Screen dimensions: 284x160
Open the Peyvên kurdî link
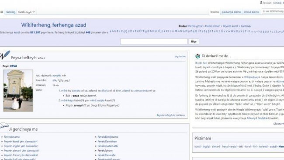[x=230, y=26]
